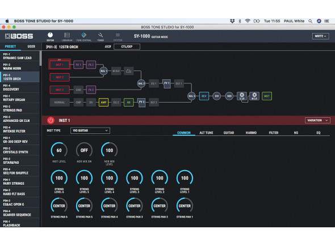Select the DIV divider node
The width and height of the screenshot is (335, 246).
(217, 96)
